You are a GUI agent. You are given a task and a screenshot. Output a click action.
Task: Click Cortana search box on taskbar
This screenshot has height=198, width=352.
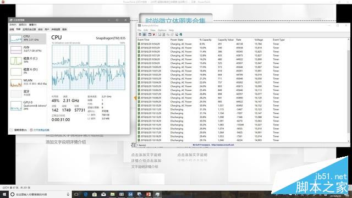[40, 194]
